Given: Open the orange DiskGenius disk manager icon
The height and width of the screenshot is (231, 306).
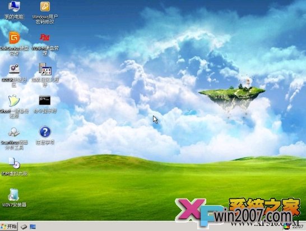Looking at the screenshot, I should coord(15,38).
